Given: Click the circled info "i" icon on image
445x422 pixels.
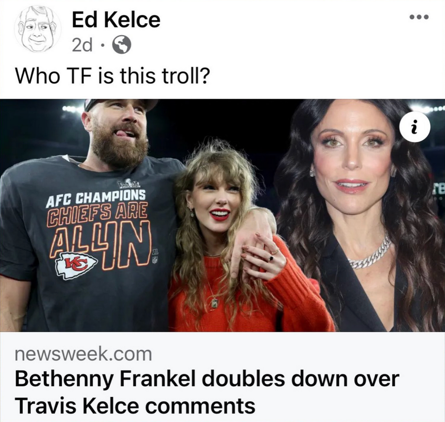Looking at the screenshot, I should [415, 128].
